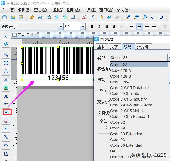170x161 pixels.
Task: Open the font size 8.0 dropdown
Action: click(x=83, y=27)
